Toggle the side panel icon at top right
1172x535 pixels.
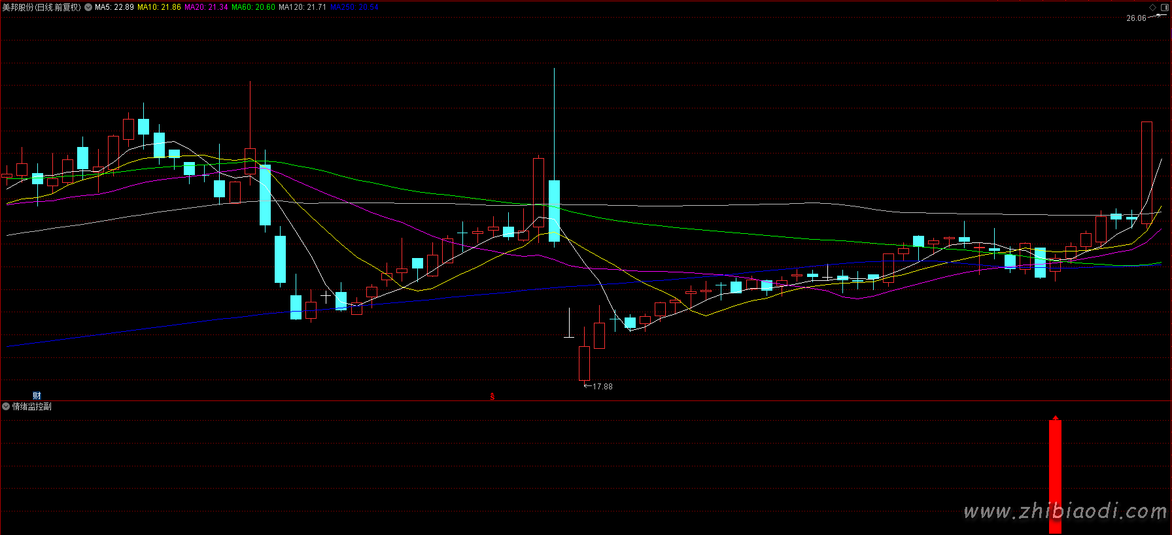(1163, 7)
